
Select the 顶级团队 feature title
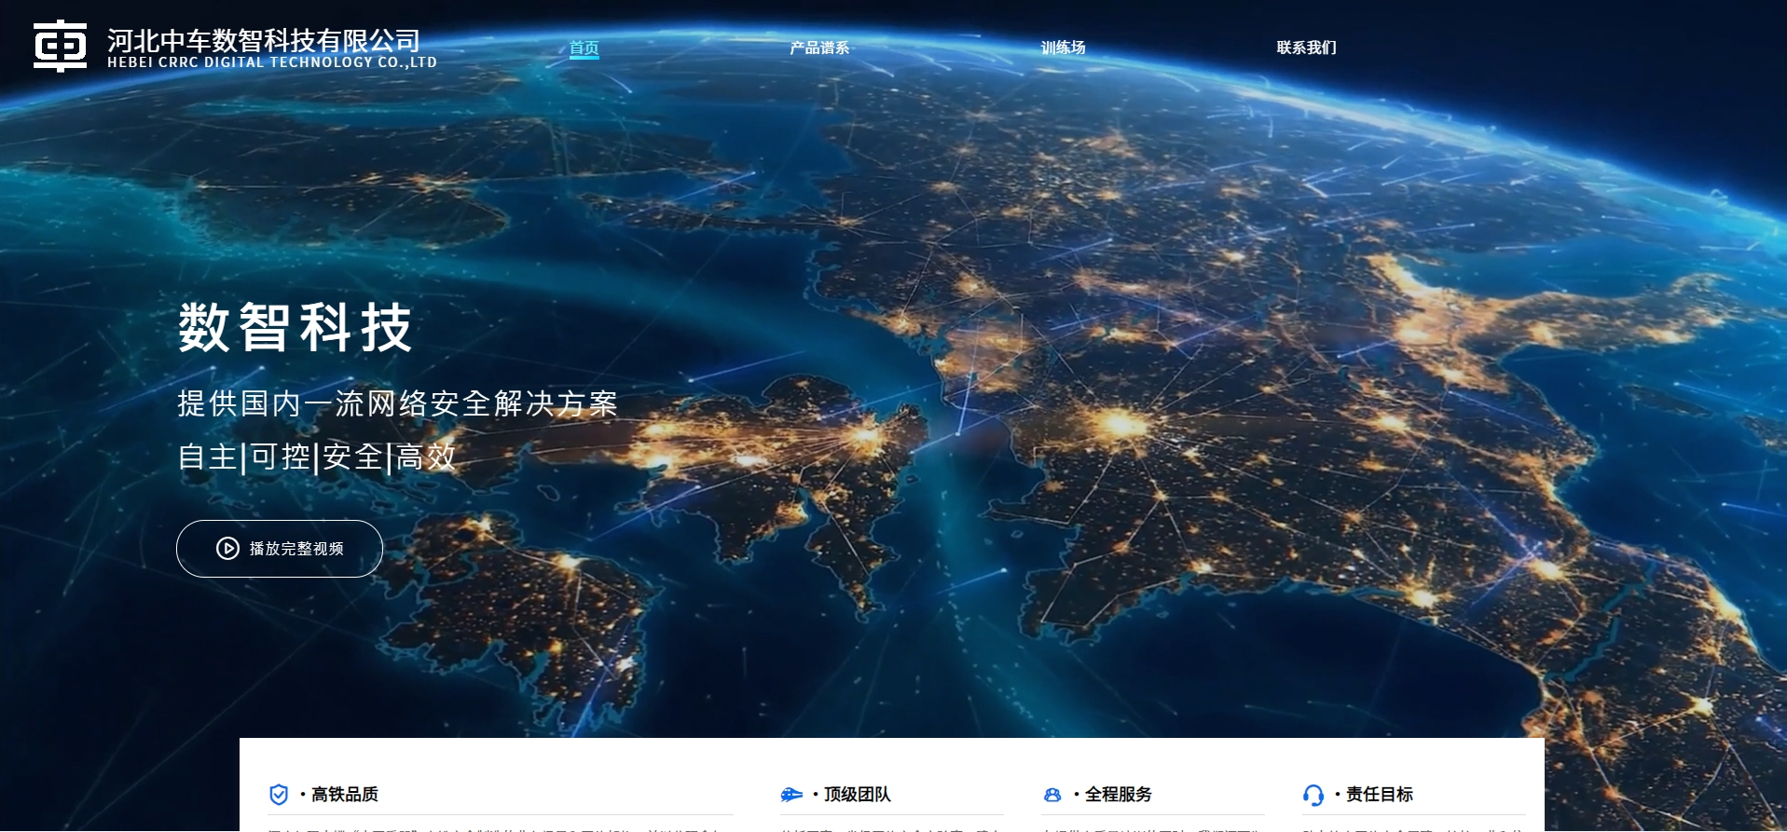(857, 794)
